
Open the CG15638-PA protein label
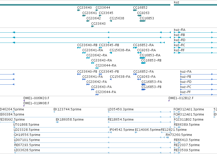click(120, 77)
